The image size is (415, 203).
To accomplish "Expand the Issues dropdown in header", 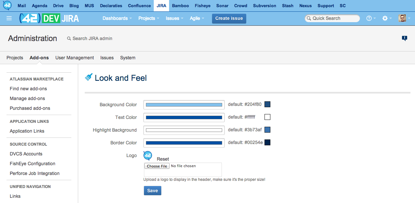I will [x=175, y=19].
